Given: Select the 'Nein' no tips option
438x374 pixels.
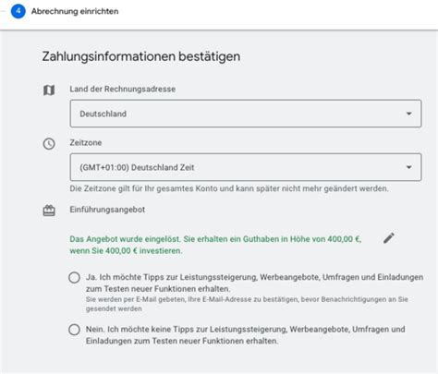Looking at the screenshot, I should click(74, 330).
